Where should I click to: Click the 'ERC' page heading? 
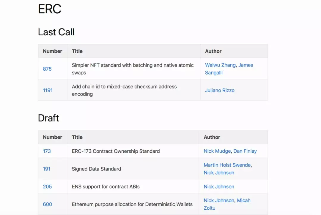[50, 9]
